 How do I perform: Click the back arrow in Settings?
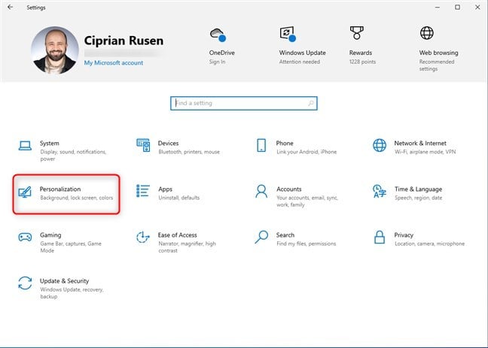(x=11, y=8)
